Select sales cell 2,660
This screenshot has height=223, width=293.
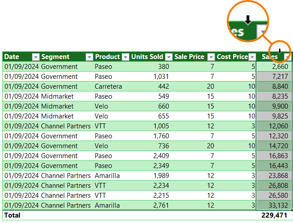click(274, 67)
